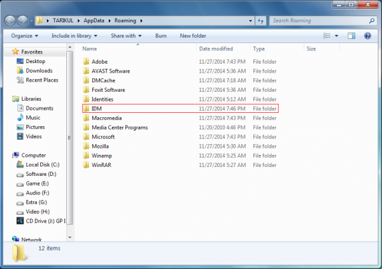Image resolution: width=382 pixels, height=269 pixels.
Task: Click the refresh button beside address bar
Action: (260, 21)
